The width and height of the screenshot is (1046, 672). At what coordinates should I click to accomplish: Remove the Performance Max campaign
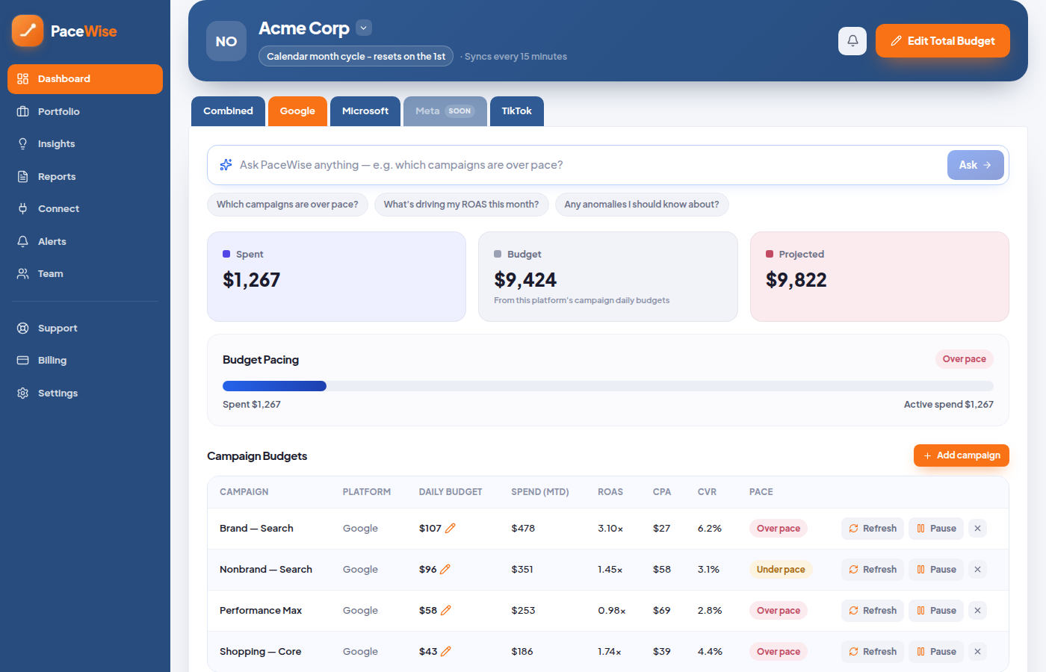tap(977, 611)
